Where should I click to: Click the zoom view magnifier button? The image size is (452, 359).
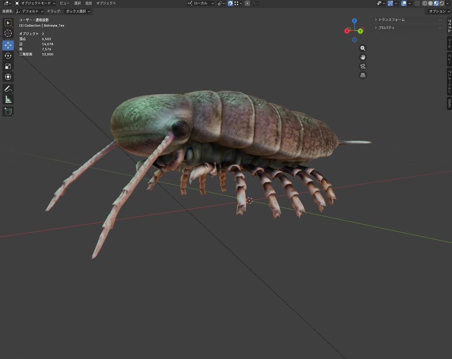pyautogui.click(x=363, y=48)
